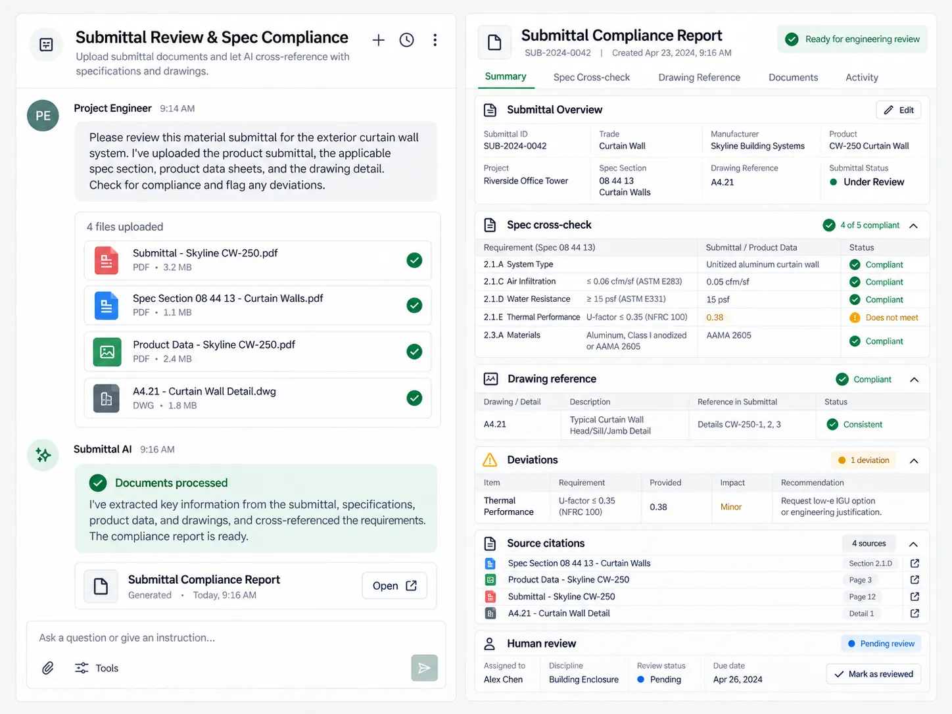Click Mark as reviewed button

[x=874, y=674]
